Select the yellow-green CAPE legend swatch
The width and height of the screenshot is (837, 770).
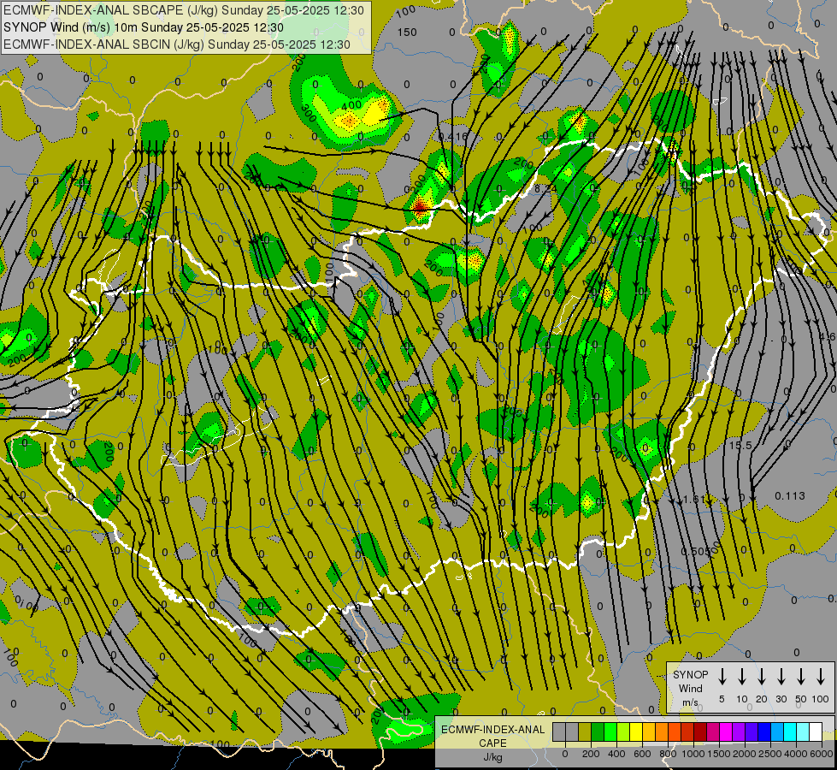click(623, 731)
